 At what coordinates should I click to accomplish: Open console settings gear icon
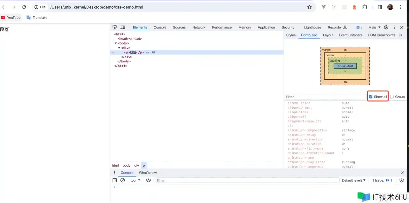pyautogui.click(x=402, y=180)
